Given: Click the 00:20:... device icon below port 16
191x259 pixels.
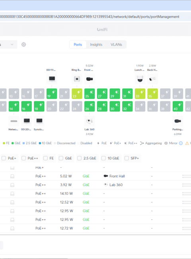Looking at the screenshot, I should 27,121.
